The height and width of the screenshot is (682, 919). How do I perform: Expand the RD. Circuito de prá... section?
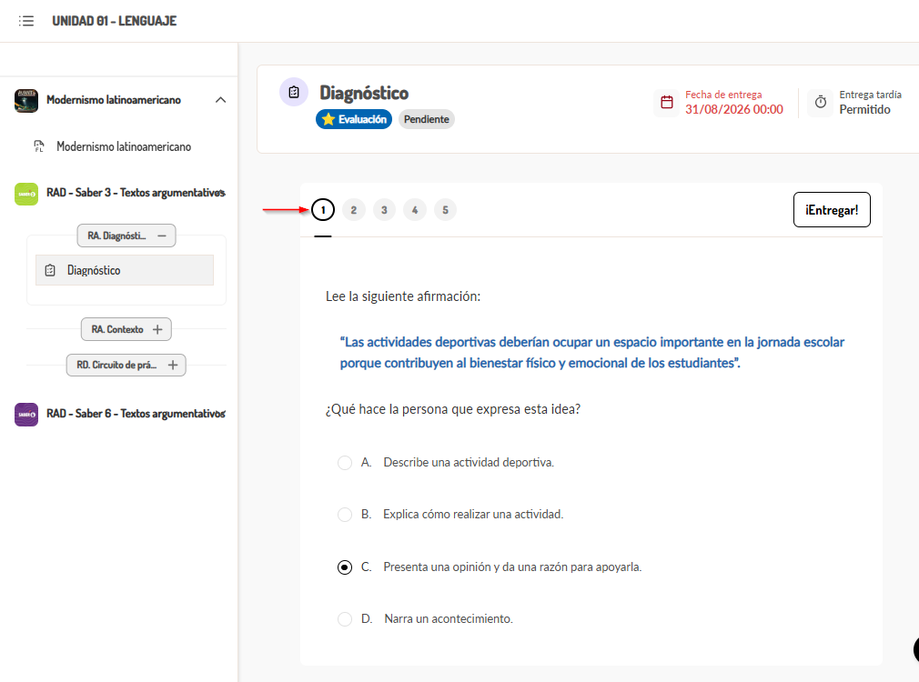coord(126,365)
